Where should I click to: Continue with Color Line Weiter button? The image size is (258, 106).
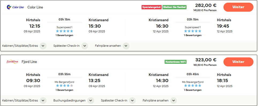(x=238, y=7)
